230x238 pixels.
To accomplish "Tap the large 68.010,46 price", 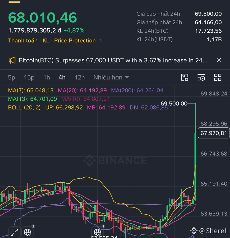I will pos(42,17).
